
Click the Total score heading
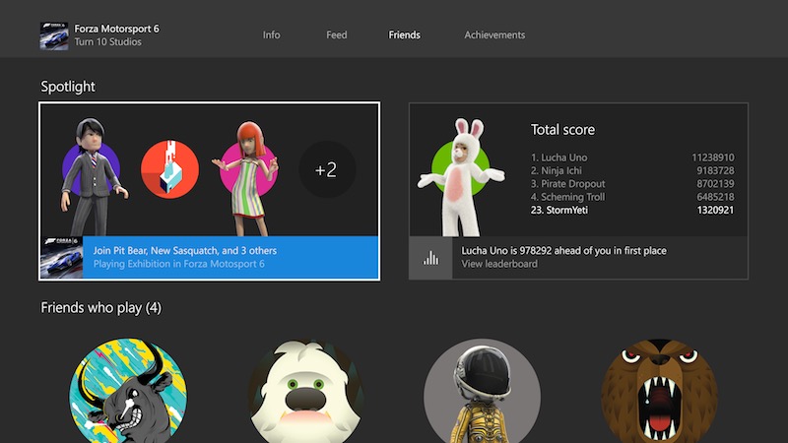coord(562,130)
